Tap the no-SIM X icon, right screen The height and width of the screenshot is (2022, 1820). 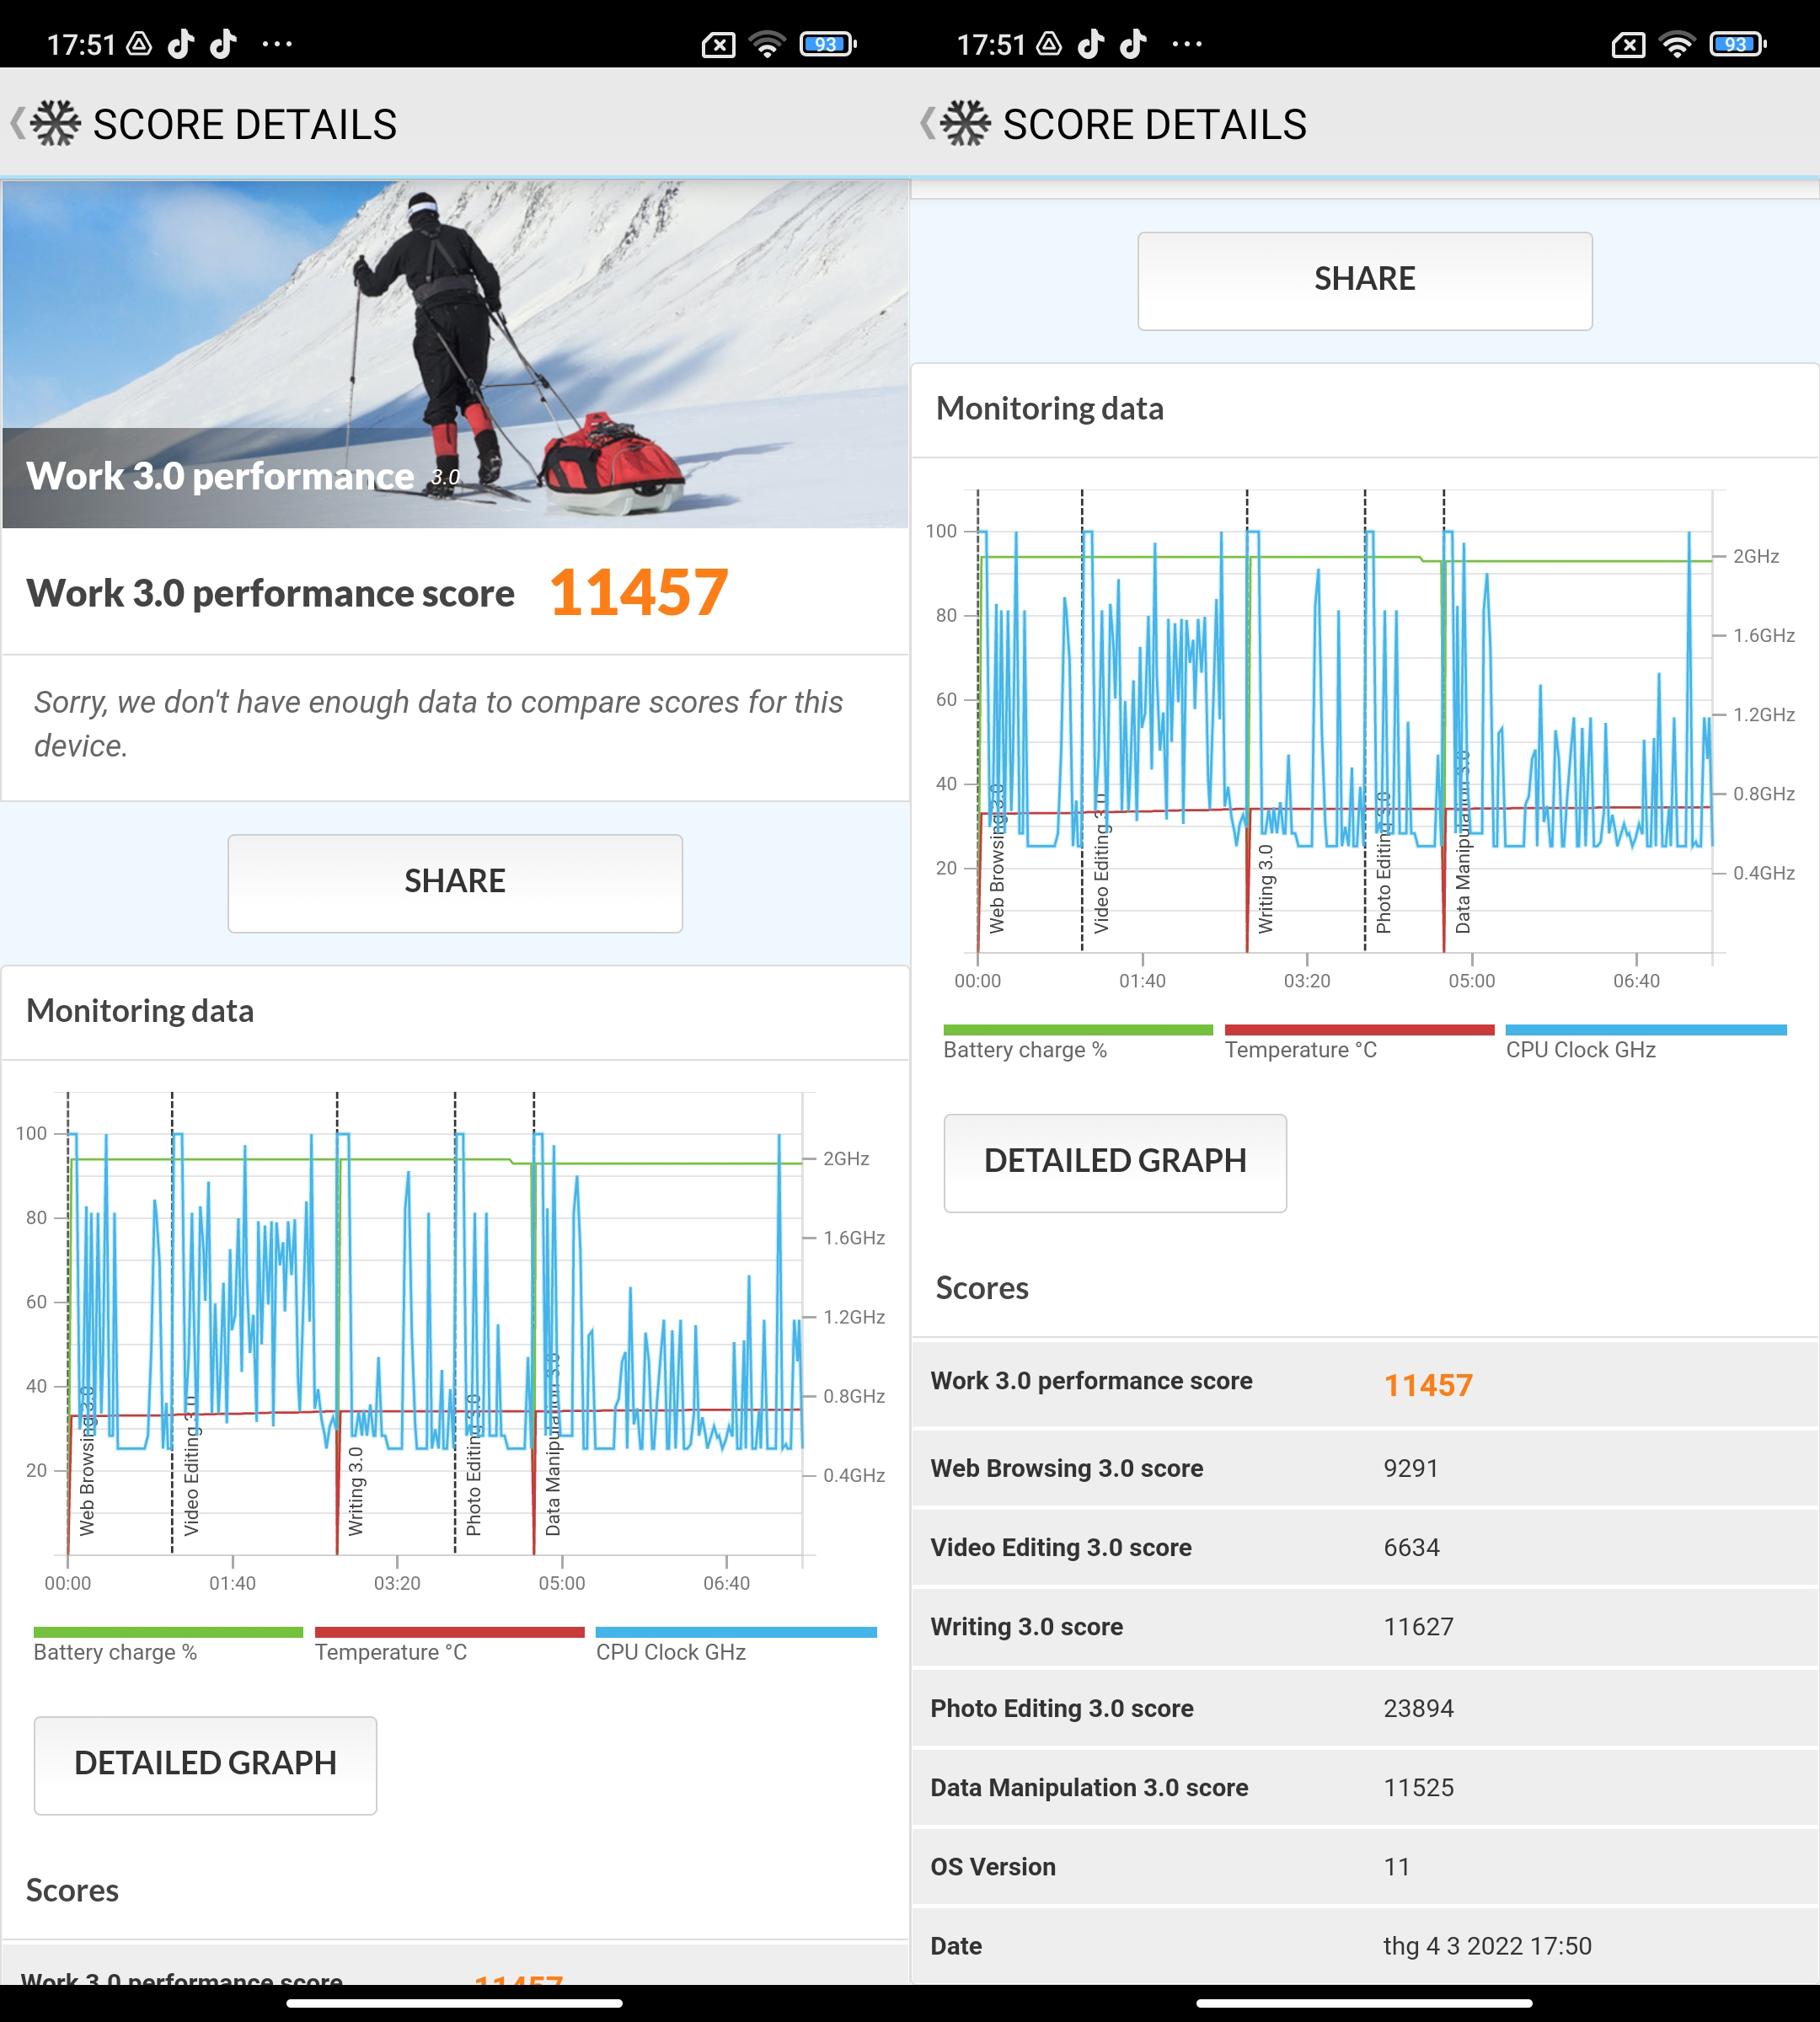[x=1629, y=44]
